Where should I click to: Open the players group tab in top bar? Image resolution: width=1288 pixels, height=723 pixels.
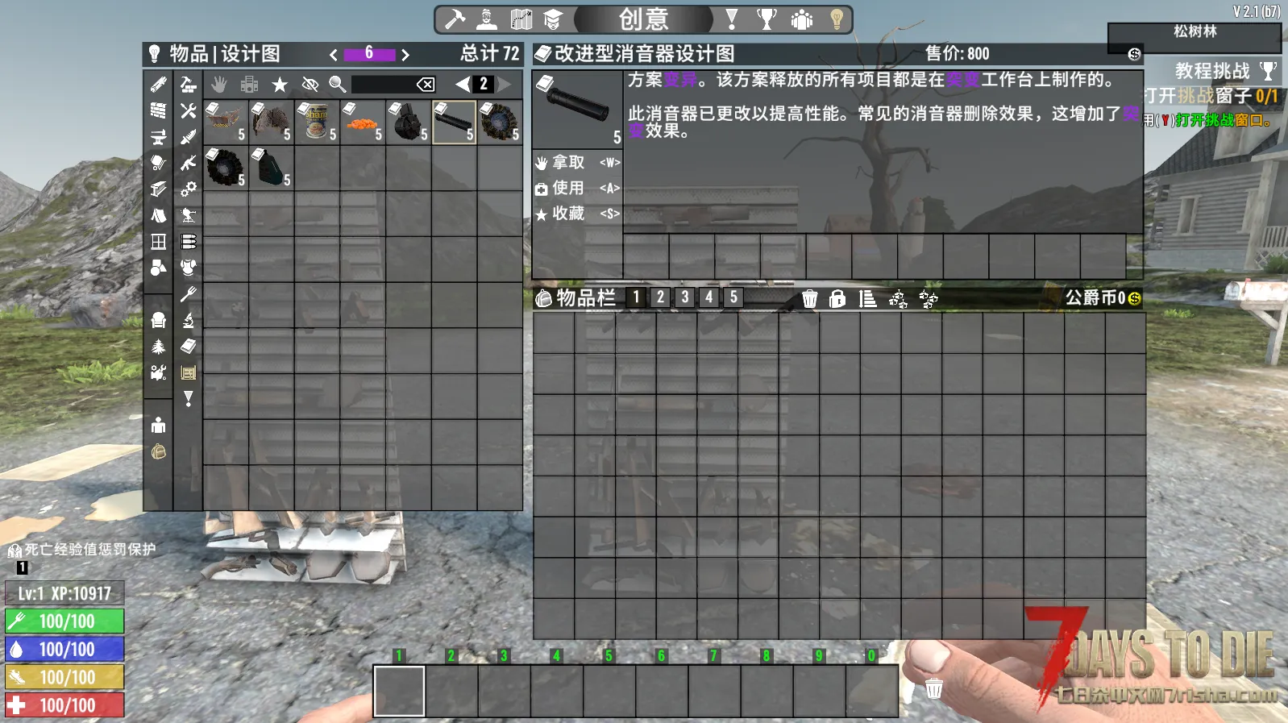pyautogui.click(x=801, y=19)
